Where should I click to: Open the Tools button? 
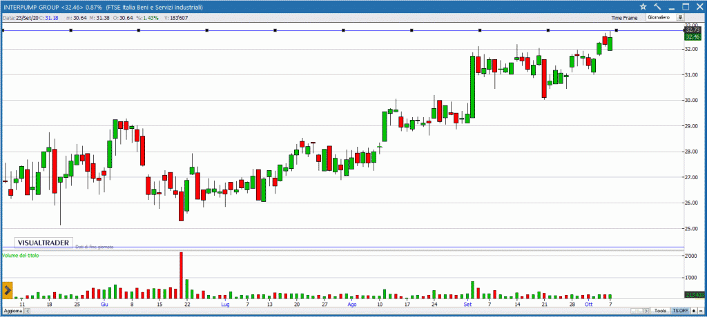pos(660,311)
